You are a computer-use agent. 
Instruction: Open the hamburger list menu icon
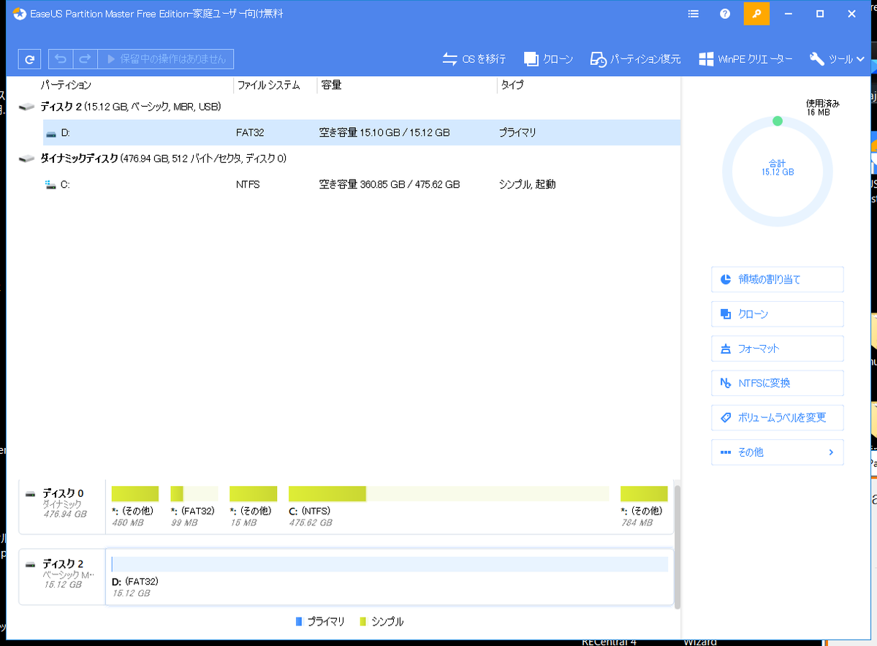[692, 14]
